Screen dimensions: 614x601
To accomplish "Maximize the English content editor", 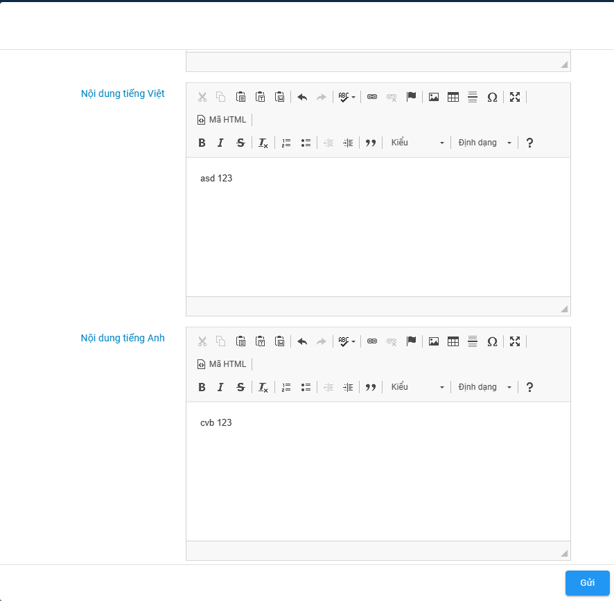I will [515, 341].
